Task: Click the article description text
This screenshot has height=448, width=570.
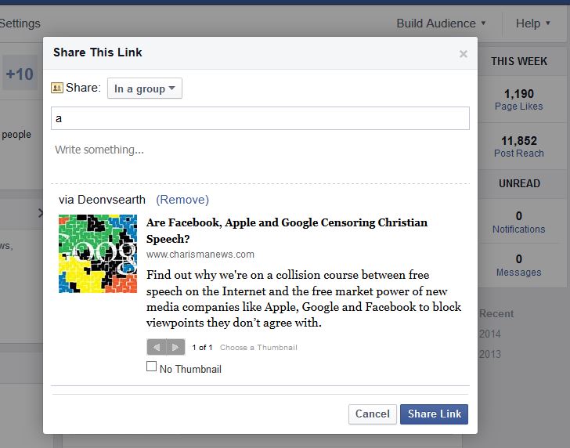Action: click(x=304, y=299)
